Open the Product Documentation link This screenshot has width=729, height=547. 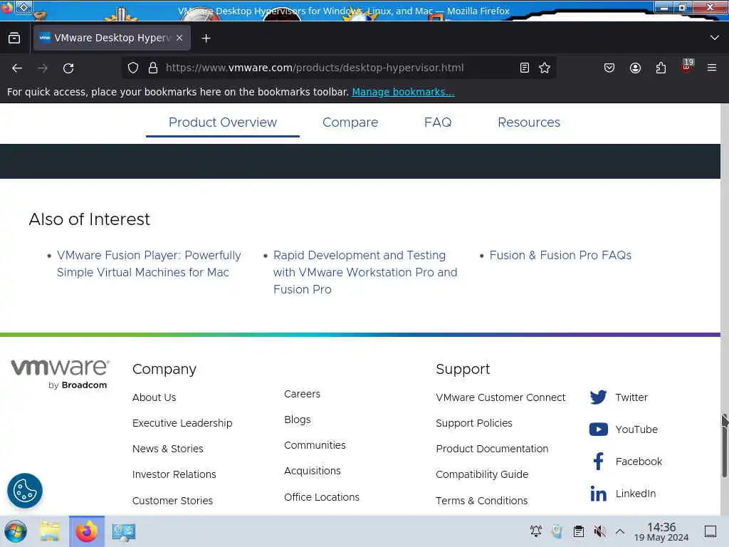pos(492,449)
